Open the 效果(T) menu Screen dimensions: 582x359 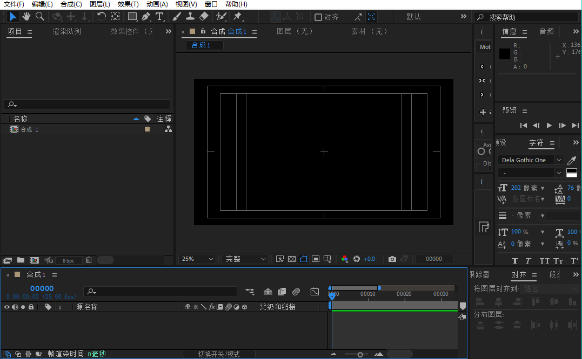pyautogui.click(x=128, y=4)
